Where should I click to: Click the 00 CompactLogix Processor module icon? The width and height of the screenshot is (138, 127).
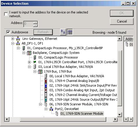point(35,57)
